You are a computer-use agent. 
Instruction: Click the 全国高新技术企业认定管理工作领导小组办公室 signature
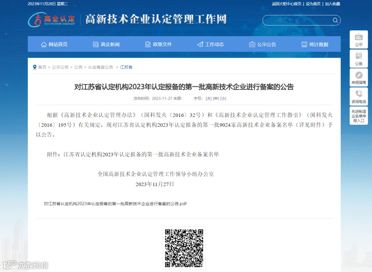pyautogui.click(x=156, y=174)
